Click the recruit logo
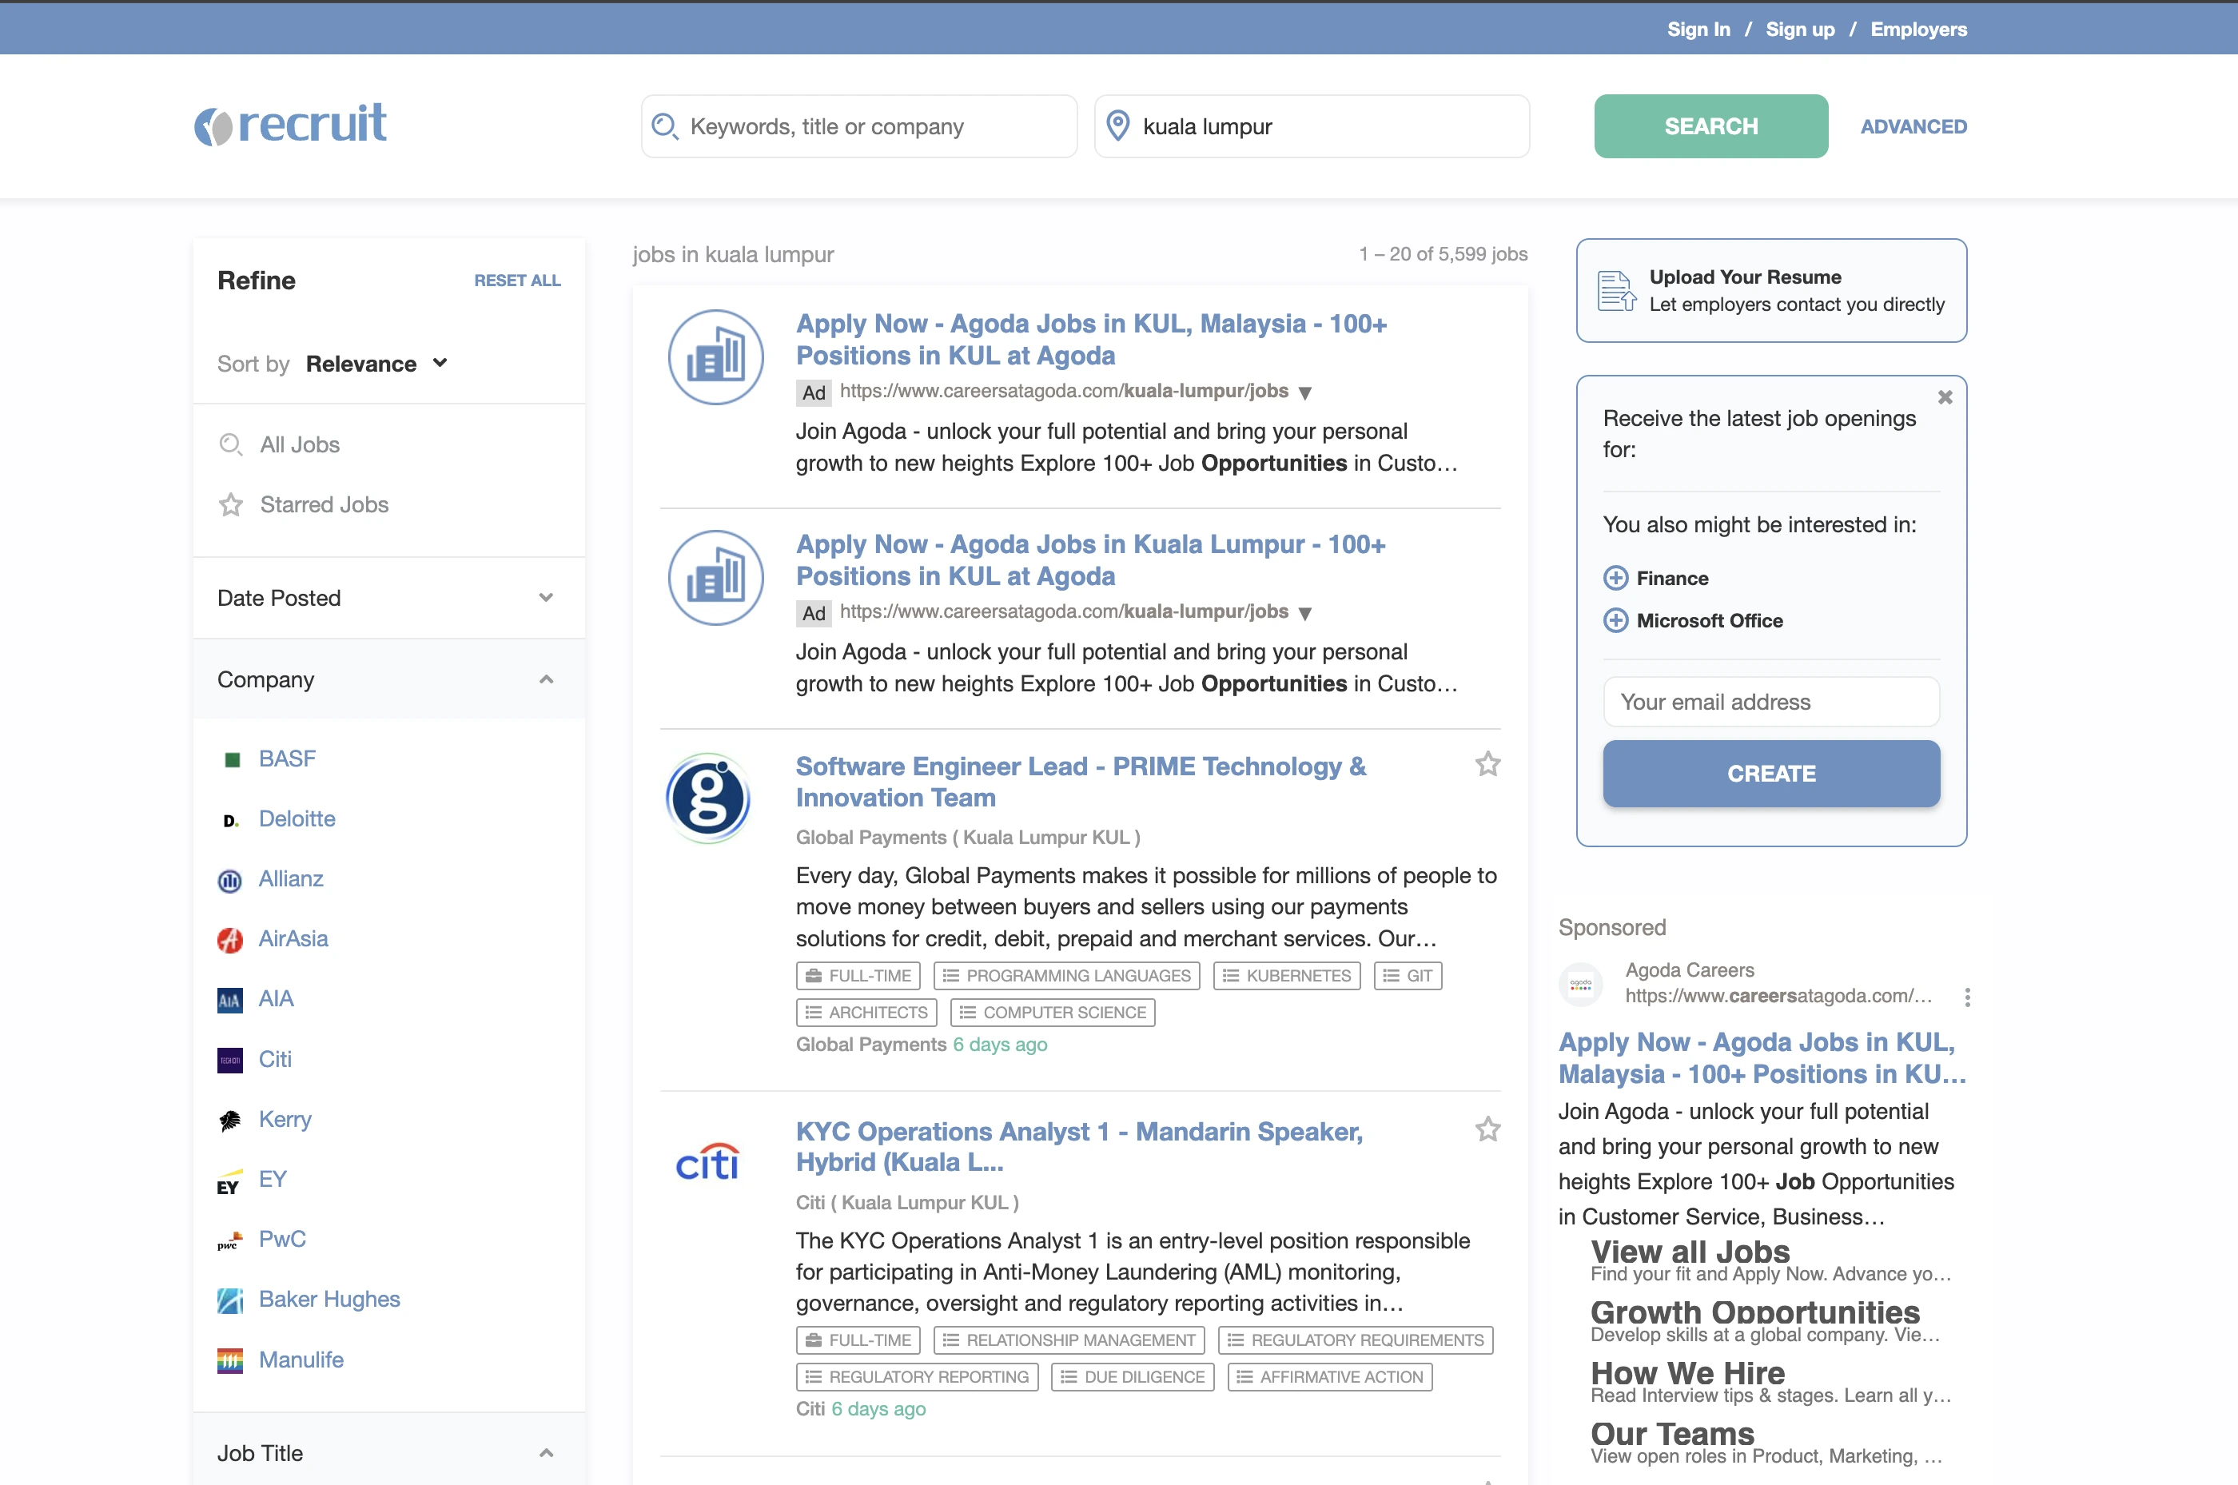The image size is (2238, 1485). pos(291,125)
